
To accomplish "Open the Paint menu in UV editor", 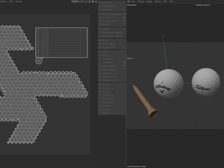I will 11,1.
